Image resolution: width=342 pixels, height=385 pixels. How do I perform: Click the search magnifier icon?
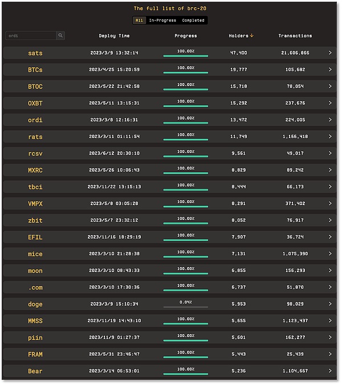coord(60,35)
